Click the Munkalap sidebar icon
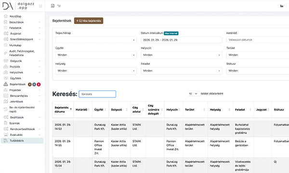The width and height of the screenshot is (289, 173). point(5,45)
